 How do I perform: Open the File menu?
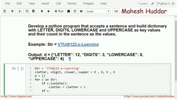pyautogui.click(x=7, y=4)
